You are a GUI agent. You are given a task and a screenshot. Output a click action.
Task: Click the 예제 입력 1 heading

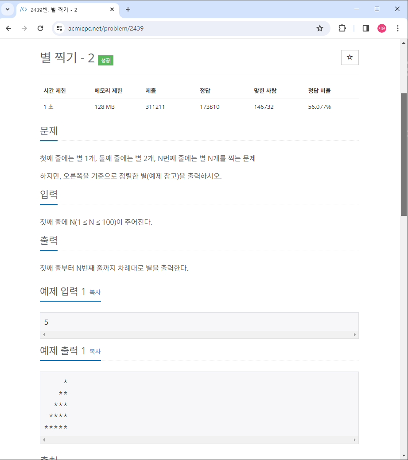[62, 291]
